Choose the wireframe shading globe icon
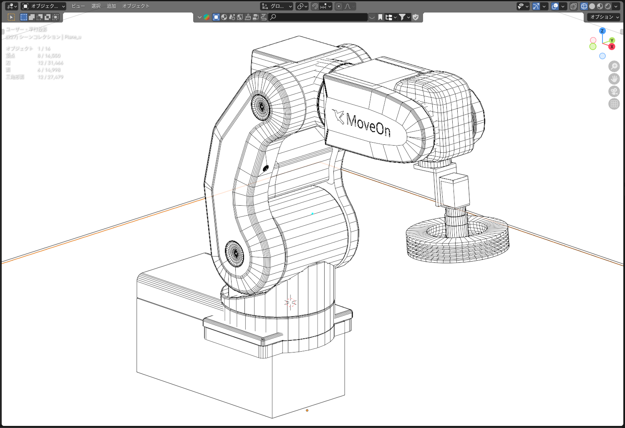The image size is (625, 428). tap(584, 6)
